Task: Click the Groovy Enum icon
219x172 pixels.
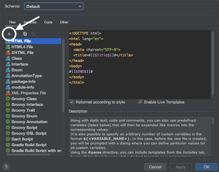Action: (8, 116)
